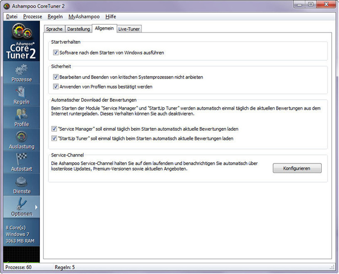This screenshot has height=274, width=339.
Task: Uncheck the "StartUp Tuner" daily ratings checkbox
Action: click(x=54, y=138)
